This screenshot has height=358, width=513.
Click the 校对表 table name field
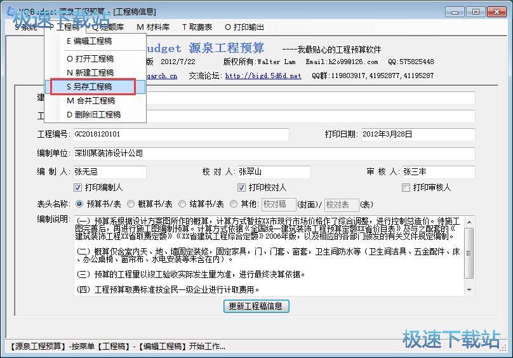[342, 205]
